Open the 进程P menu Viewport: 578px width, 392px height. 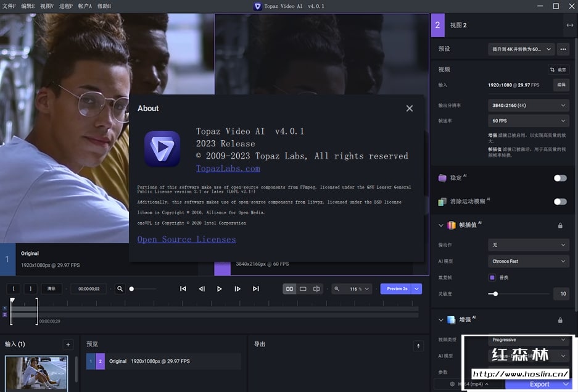[66, 6]
